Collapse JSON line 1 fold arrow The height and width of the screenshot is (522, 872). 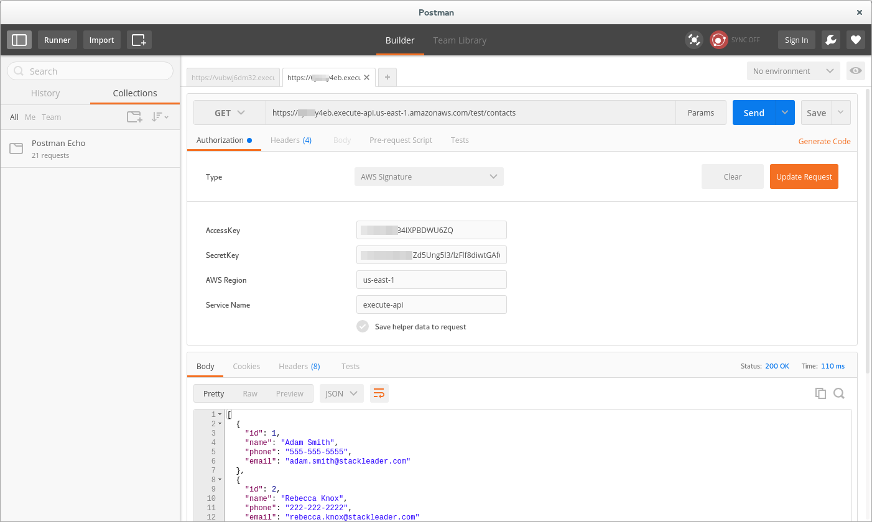[220, 414]
